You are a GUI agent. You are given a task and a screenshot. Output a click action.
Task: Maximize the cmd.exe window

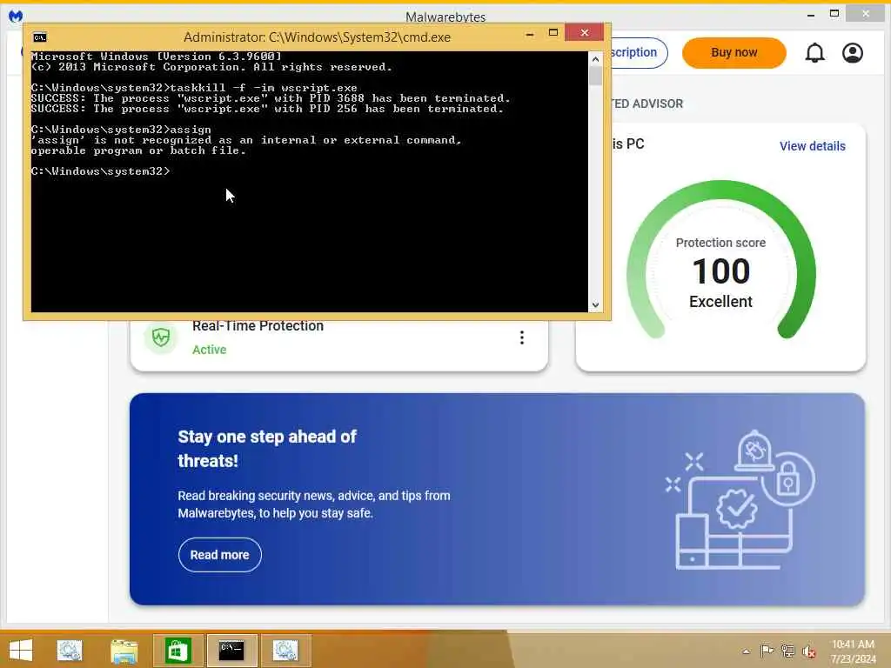pos(553,33)
